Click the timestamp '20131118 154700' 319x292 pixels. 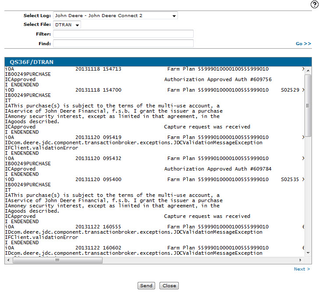tap(99, 90)
